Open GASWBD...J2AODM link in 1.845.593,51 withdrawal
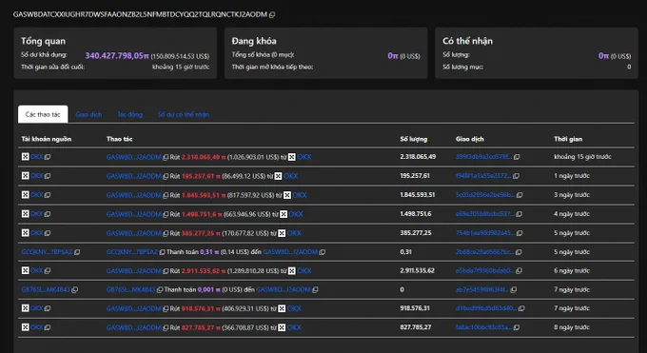The width and height of the screenshot is (647, 353). tap(134, 195)
